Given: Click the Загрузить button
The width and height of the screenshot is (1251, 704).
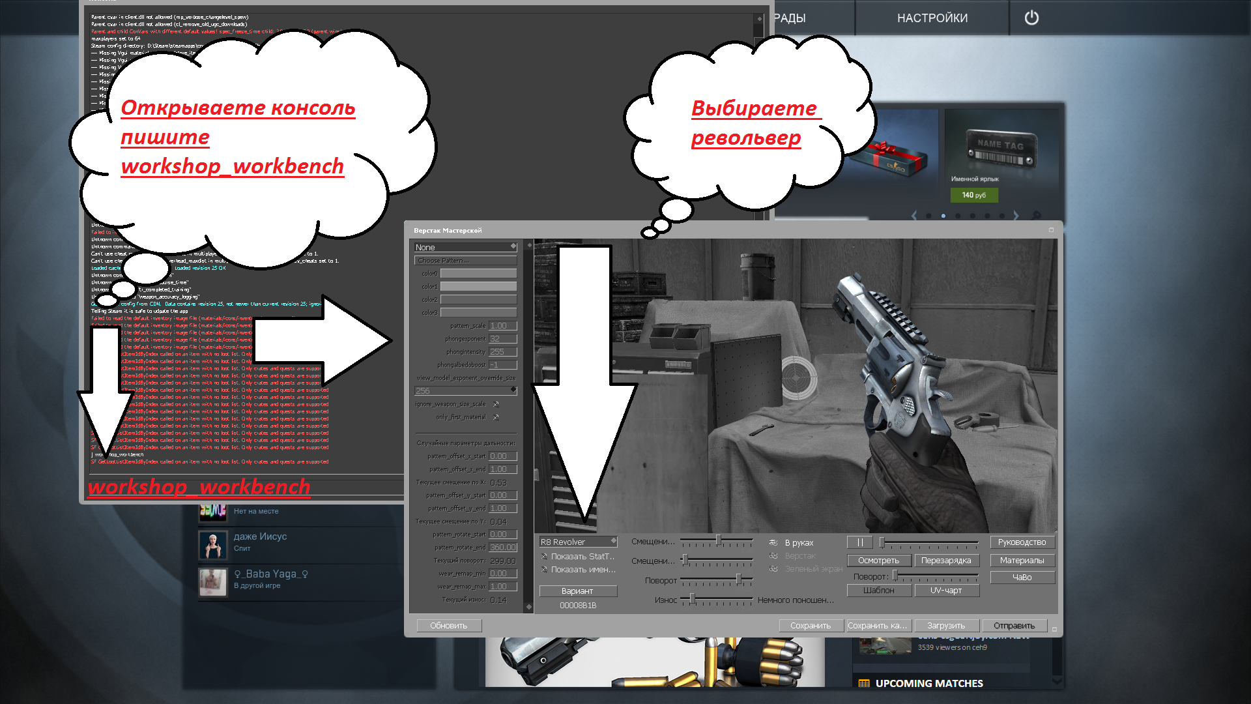Looking at the screenshot, I should tap(946, 626).
